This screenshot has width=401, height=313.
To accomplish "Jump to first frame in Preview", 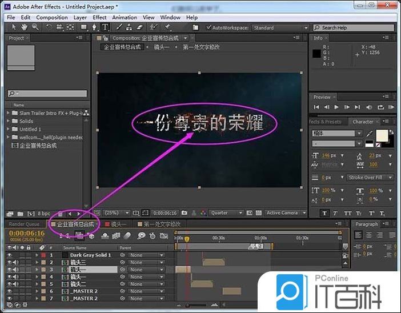I will tap(317, 107).
